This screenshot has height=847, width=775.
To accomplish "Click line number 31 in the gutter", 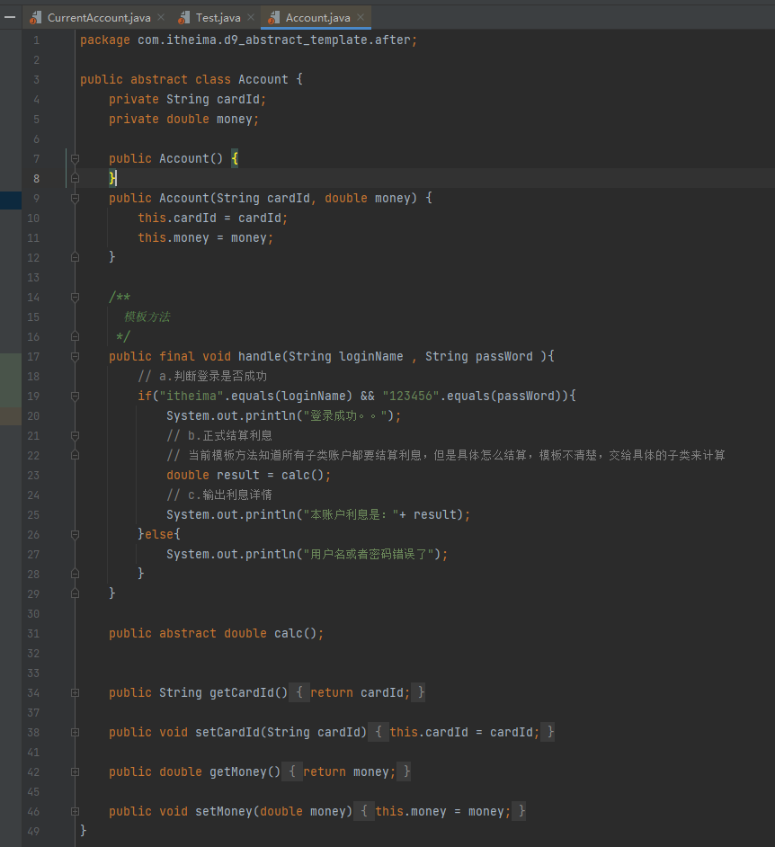I will [33, 634].
